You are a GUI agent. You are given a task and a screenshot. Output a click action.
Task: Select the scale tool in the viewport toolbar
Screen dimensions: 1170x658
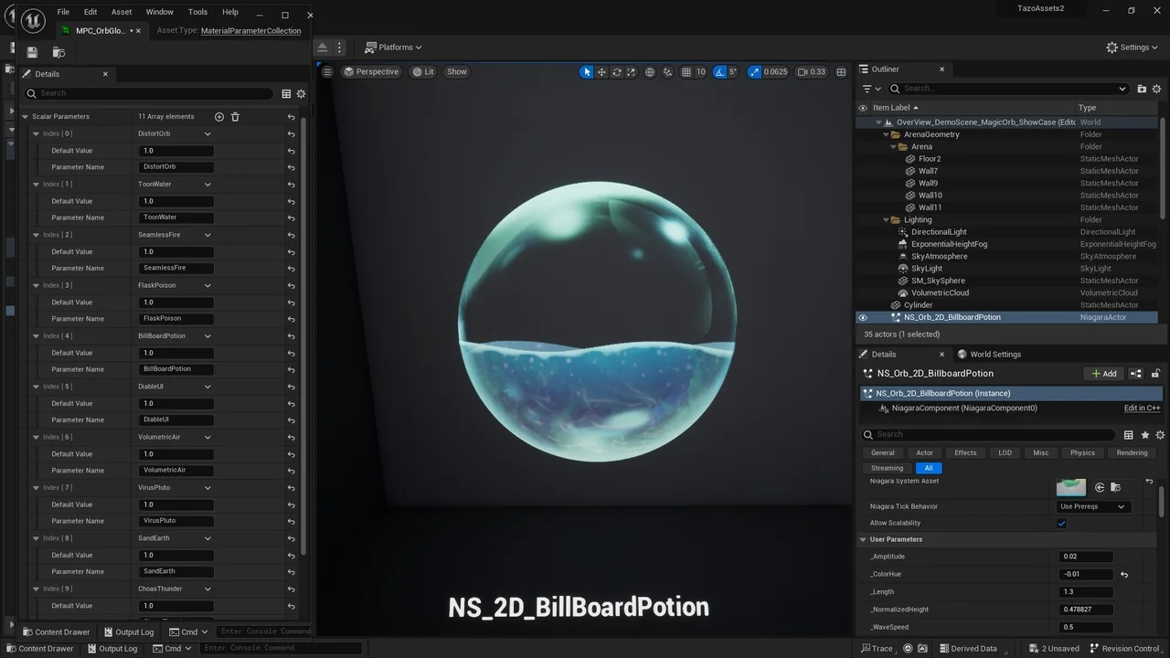[x=630, y=71]
